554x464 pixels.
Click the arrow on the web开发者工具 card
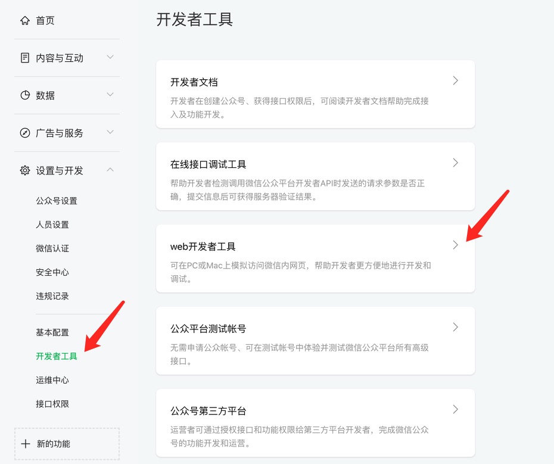coord(456,245)
